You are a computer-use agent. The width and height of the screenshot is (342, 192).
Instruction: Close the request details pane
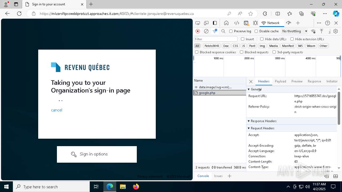251,82
